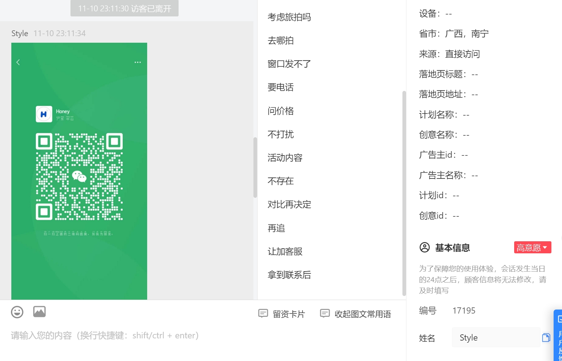Select quick phrase 再追
This screenshot has height=361, width=562.
click(276, 228)
